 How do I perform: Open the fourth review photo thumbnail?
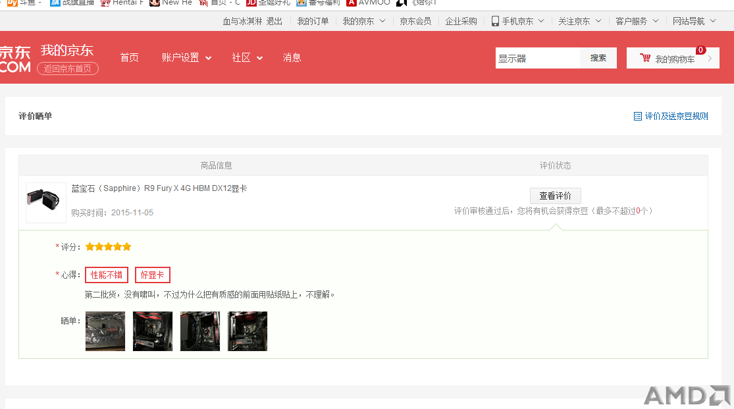(x=247, y=331)
